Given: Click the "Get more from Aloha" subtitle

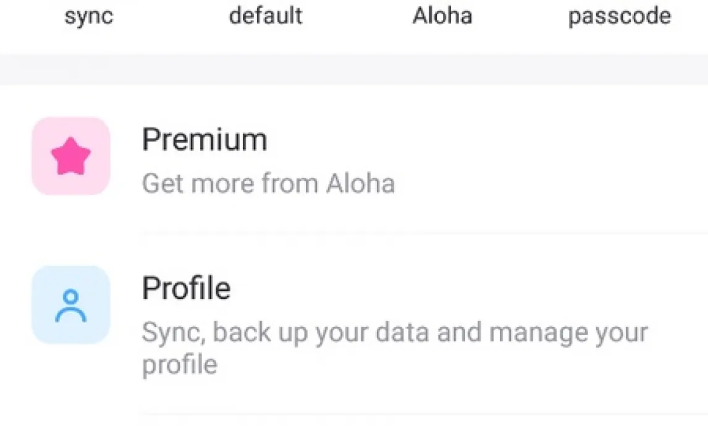Looking at the screenshot, I should pyautogui.click(x=268, y=184).
